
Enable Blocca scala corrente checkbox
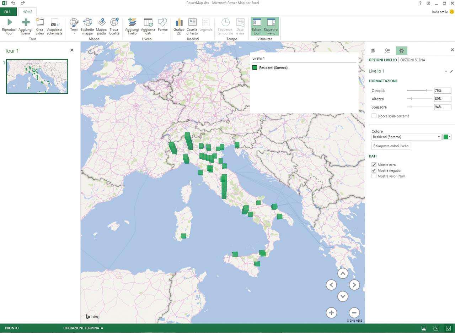point(374,116)
